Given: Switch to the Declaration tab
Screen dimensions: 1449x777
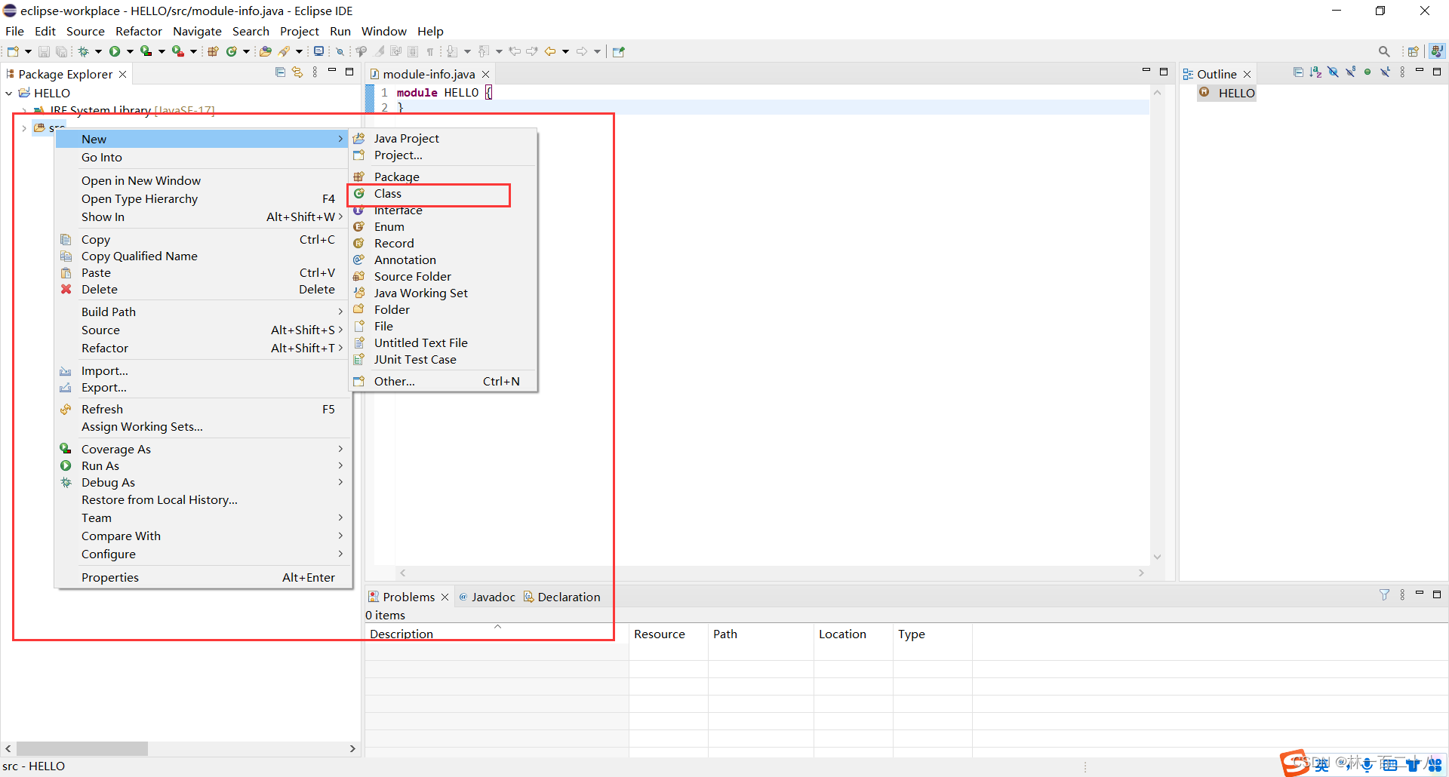Looking at the screenshot, I should click(x=562, y=597).
